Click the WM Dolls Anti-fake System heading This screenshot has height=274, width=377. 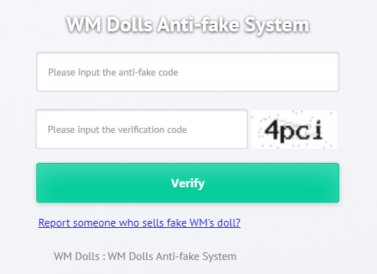[x=188, y=24]
